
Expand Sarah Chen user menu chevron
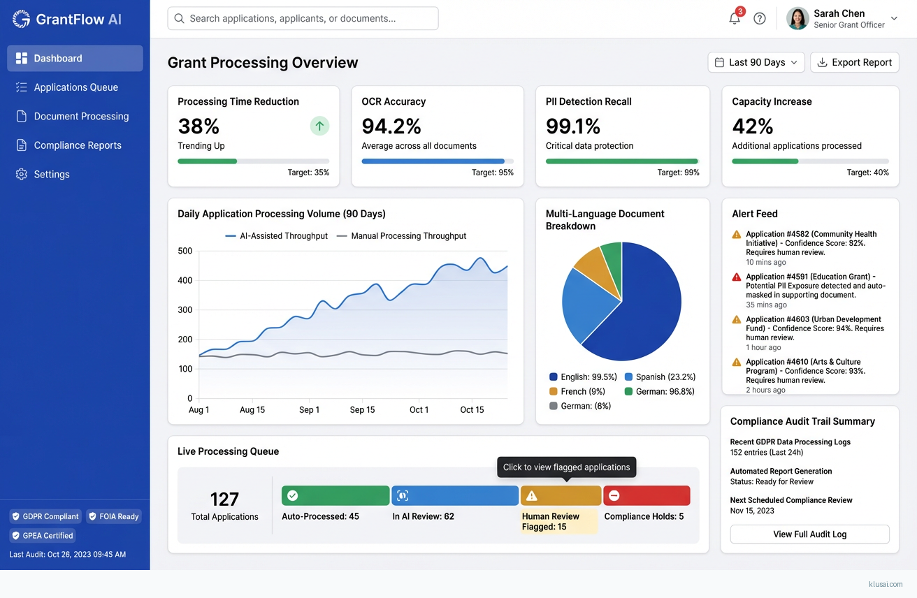click(x=894, y=19)
